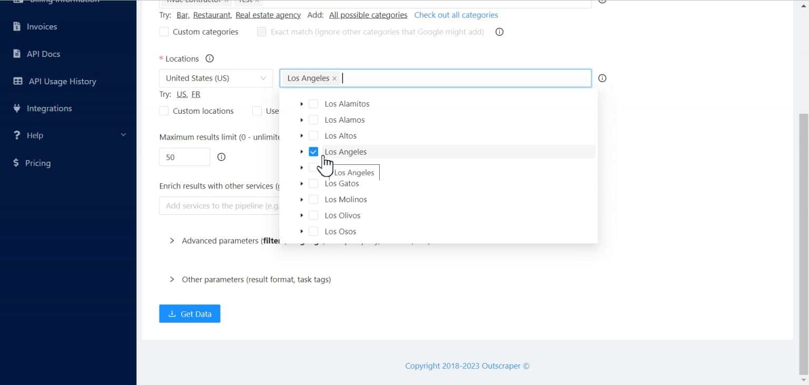Click the maximum results limit input showing 50
Viewport: 809px width, 385px height.
click(184, 156)
